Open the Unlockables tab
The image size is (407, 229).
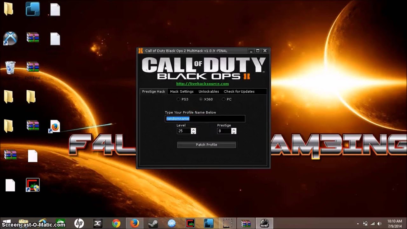tap(209, 92)
